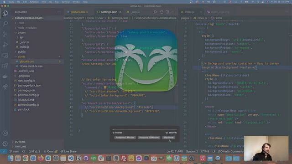This screenshot has width=292, height=164.
Task: Open the Extensions view
Action: [x=5, y=66]
